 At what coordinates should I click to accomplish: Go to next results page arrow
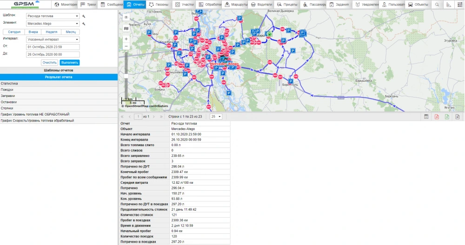[153, 116]
